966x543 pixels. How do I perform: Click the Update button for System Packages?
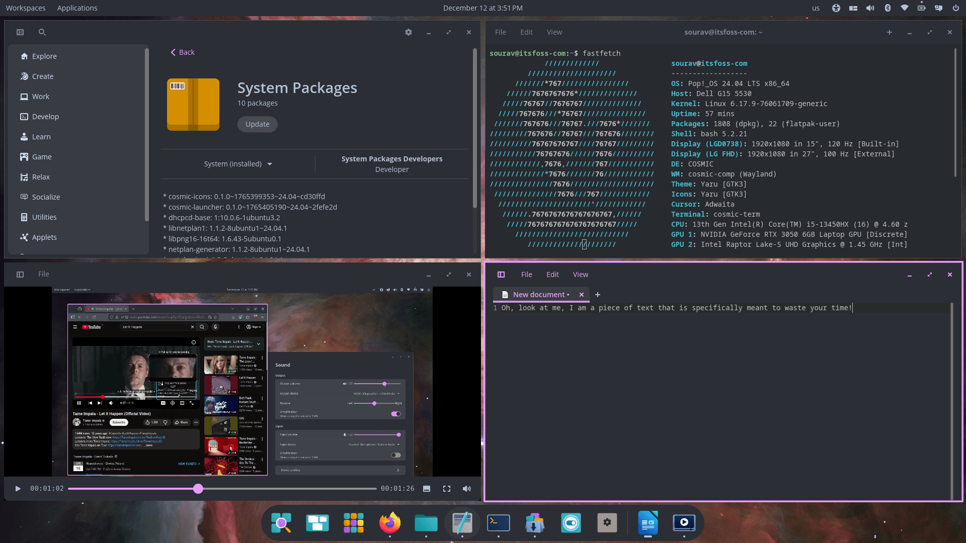[x=257, y=124]
